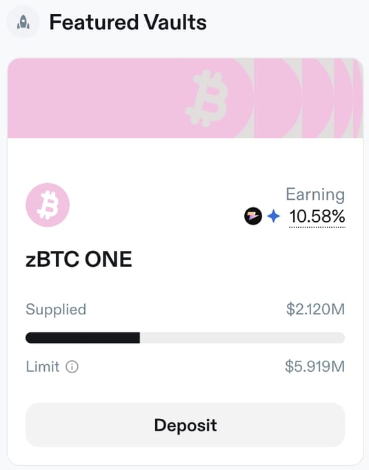Click the Limit label text
Image resolution: width=369 pixels, height=470 pixels.
(43, 366)
